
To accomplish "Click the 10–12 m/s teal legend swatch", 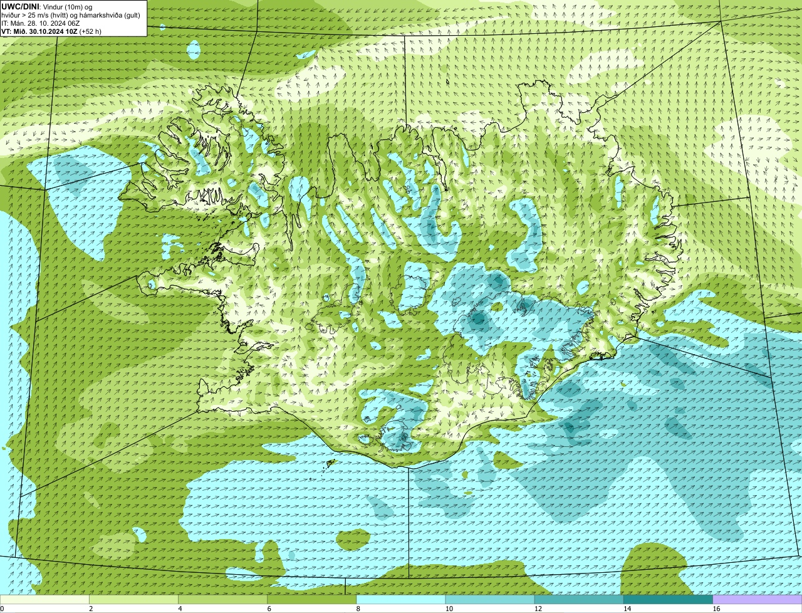I will 490,599.
